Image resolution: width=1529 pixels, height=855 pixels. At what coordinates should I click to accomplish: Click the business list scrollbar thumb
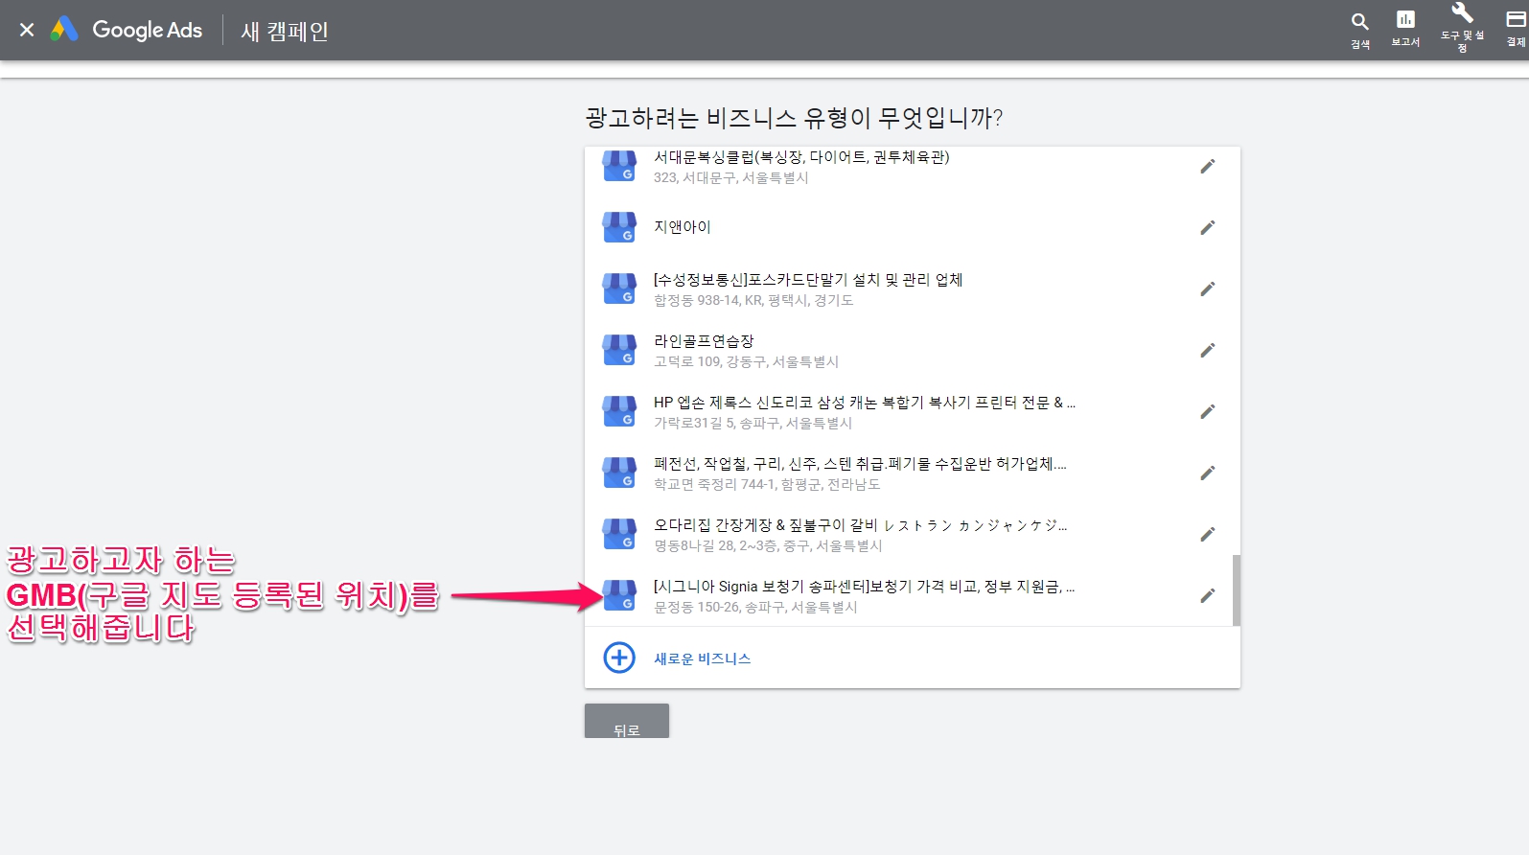pyautogui.click(x=1236, y=589)
